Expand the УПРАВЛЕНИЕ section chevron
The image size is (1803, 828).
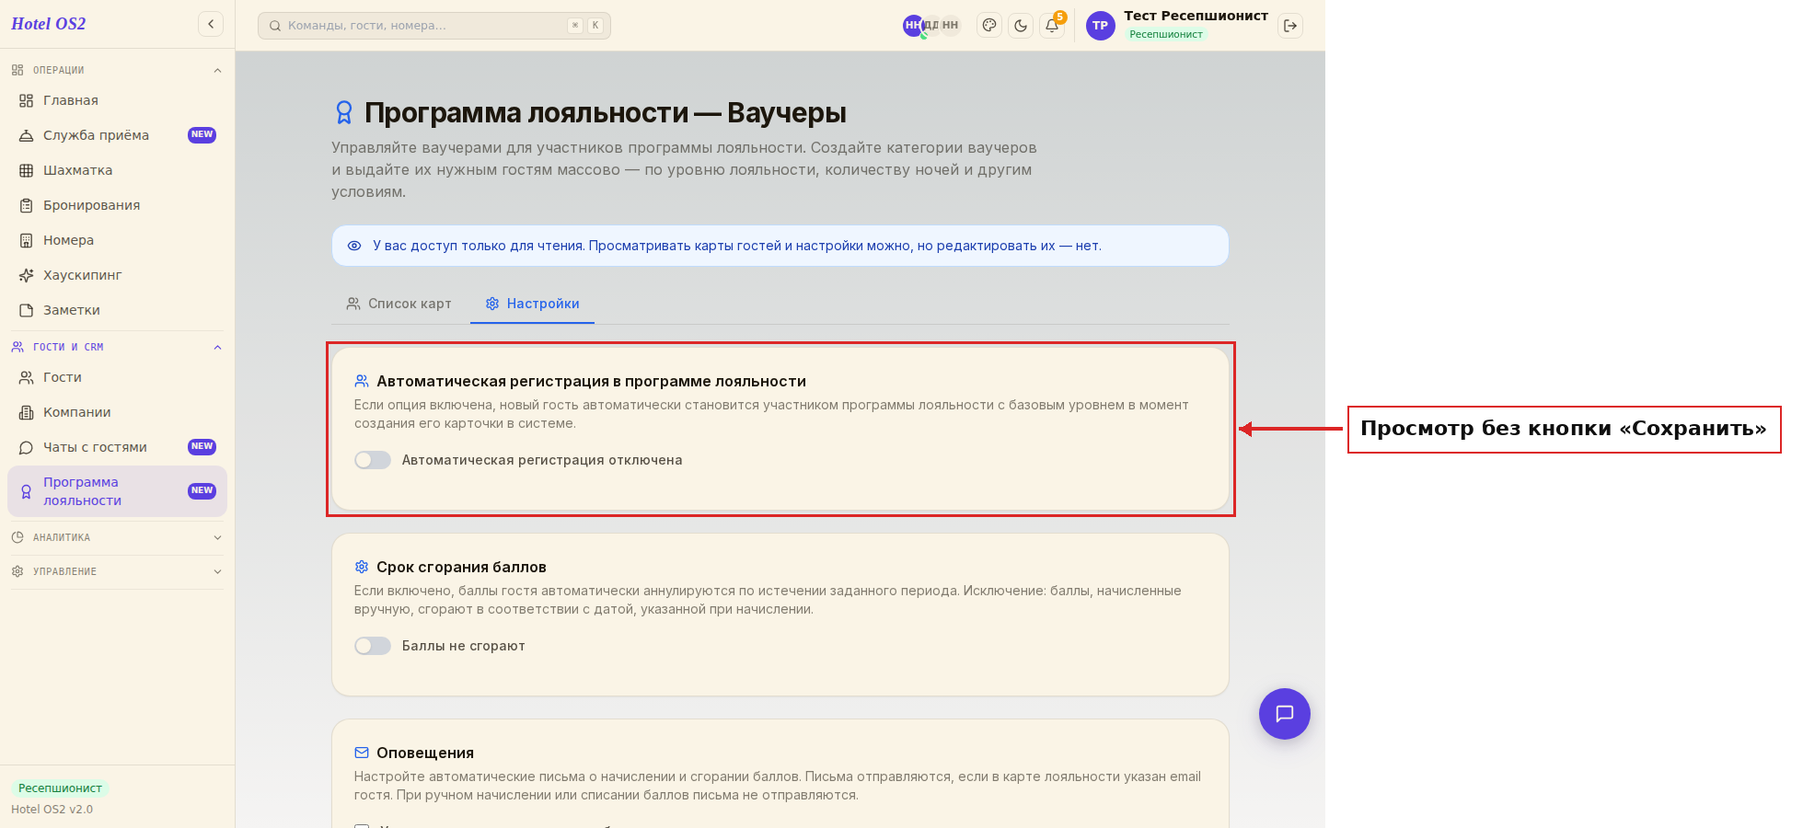[217, 571]
